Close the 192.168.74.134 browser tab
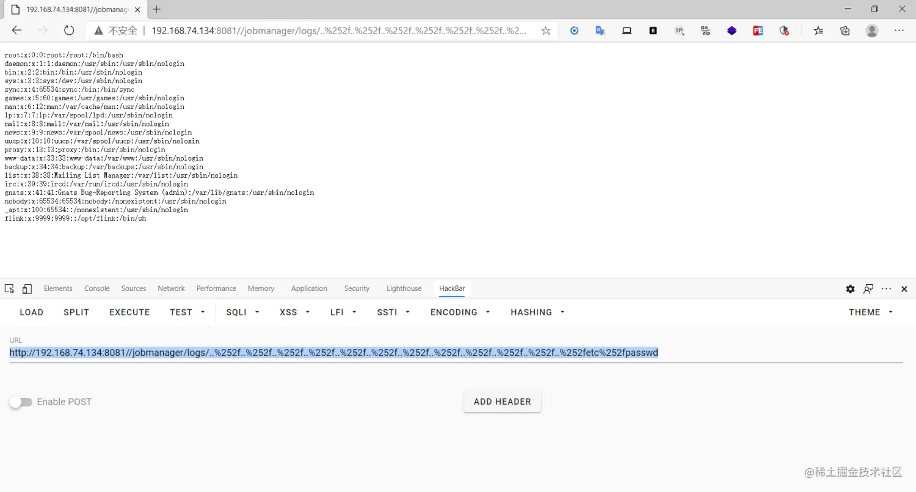 pyautogui.click(x=137, y=9)
